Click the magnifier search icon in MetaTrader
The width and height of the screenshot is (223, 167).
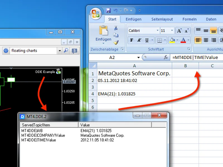(x=66, y=51)
